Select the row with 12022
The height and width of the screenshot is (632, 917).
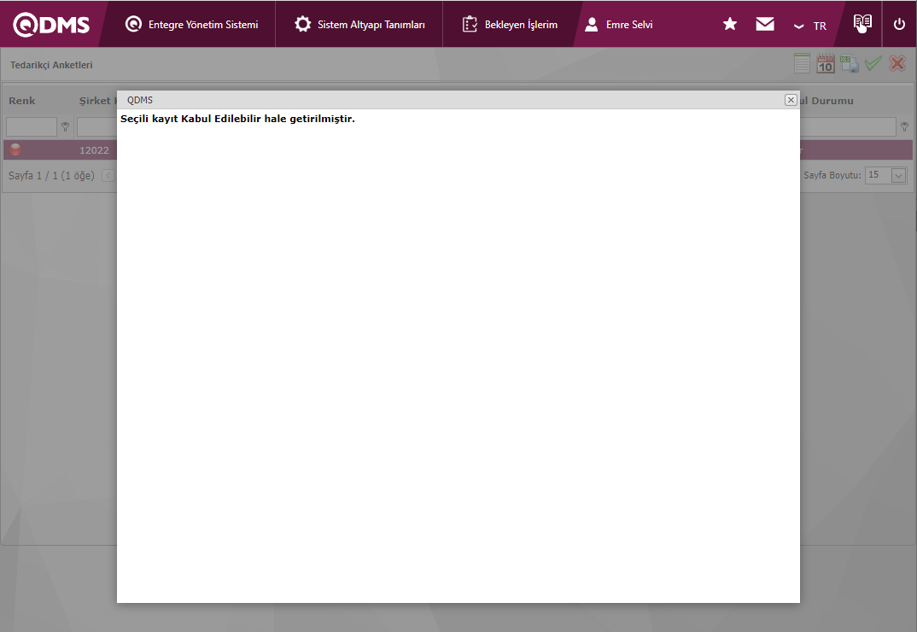(458, 149)
